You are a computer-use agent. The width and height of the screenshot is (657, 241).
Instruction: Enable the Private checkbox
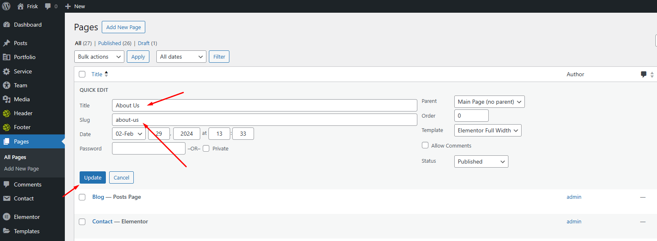coord(206,148)
